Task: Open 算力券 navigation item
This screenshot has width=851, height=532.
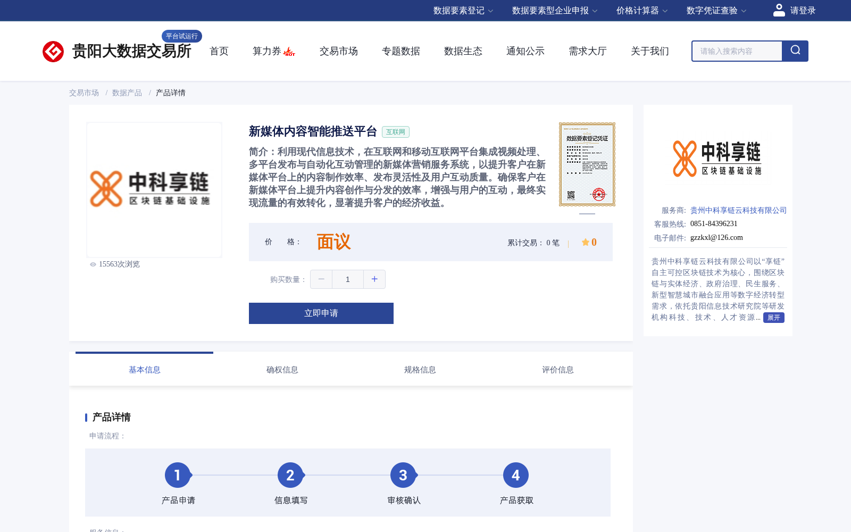Action: [266, 51]
